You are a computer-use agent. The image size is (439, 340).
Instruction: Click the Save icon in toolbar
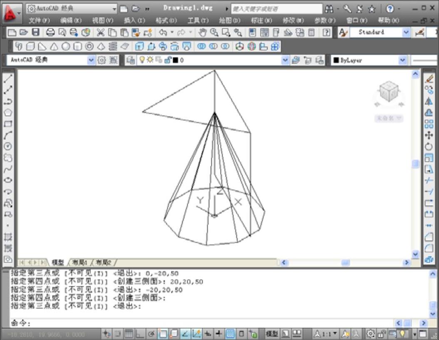pos(36,32)
